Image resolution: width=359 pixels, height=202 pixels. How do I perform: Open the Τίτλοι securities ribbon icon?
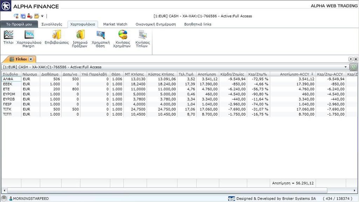(8, 38)
